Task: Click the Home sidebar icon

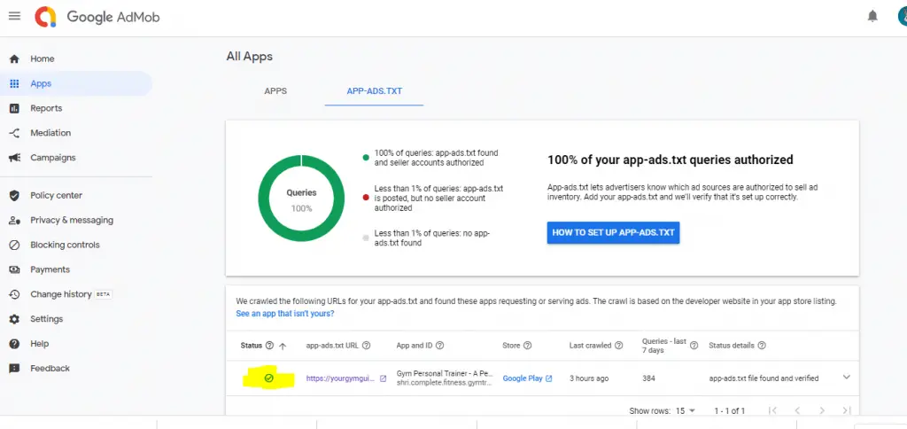Action: coord(14,59)
